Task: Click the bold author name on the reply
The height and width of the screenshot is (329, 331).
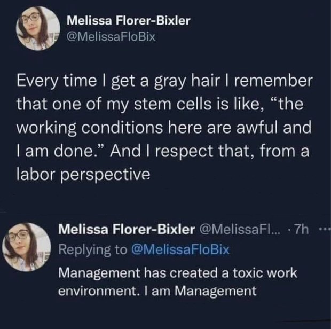Action: point(126,230)
